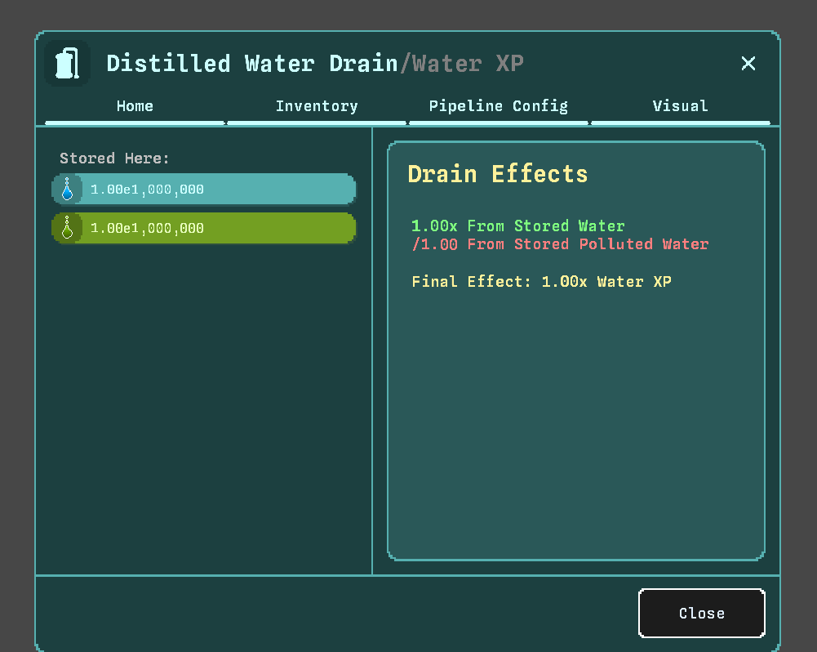Click the Final Effect Water XP line

[541, 282]
